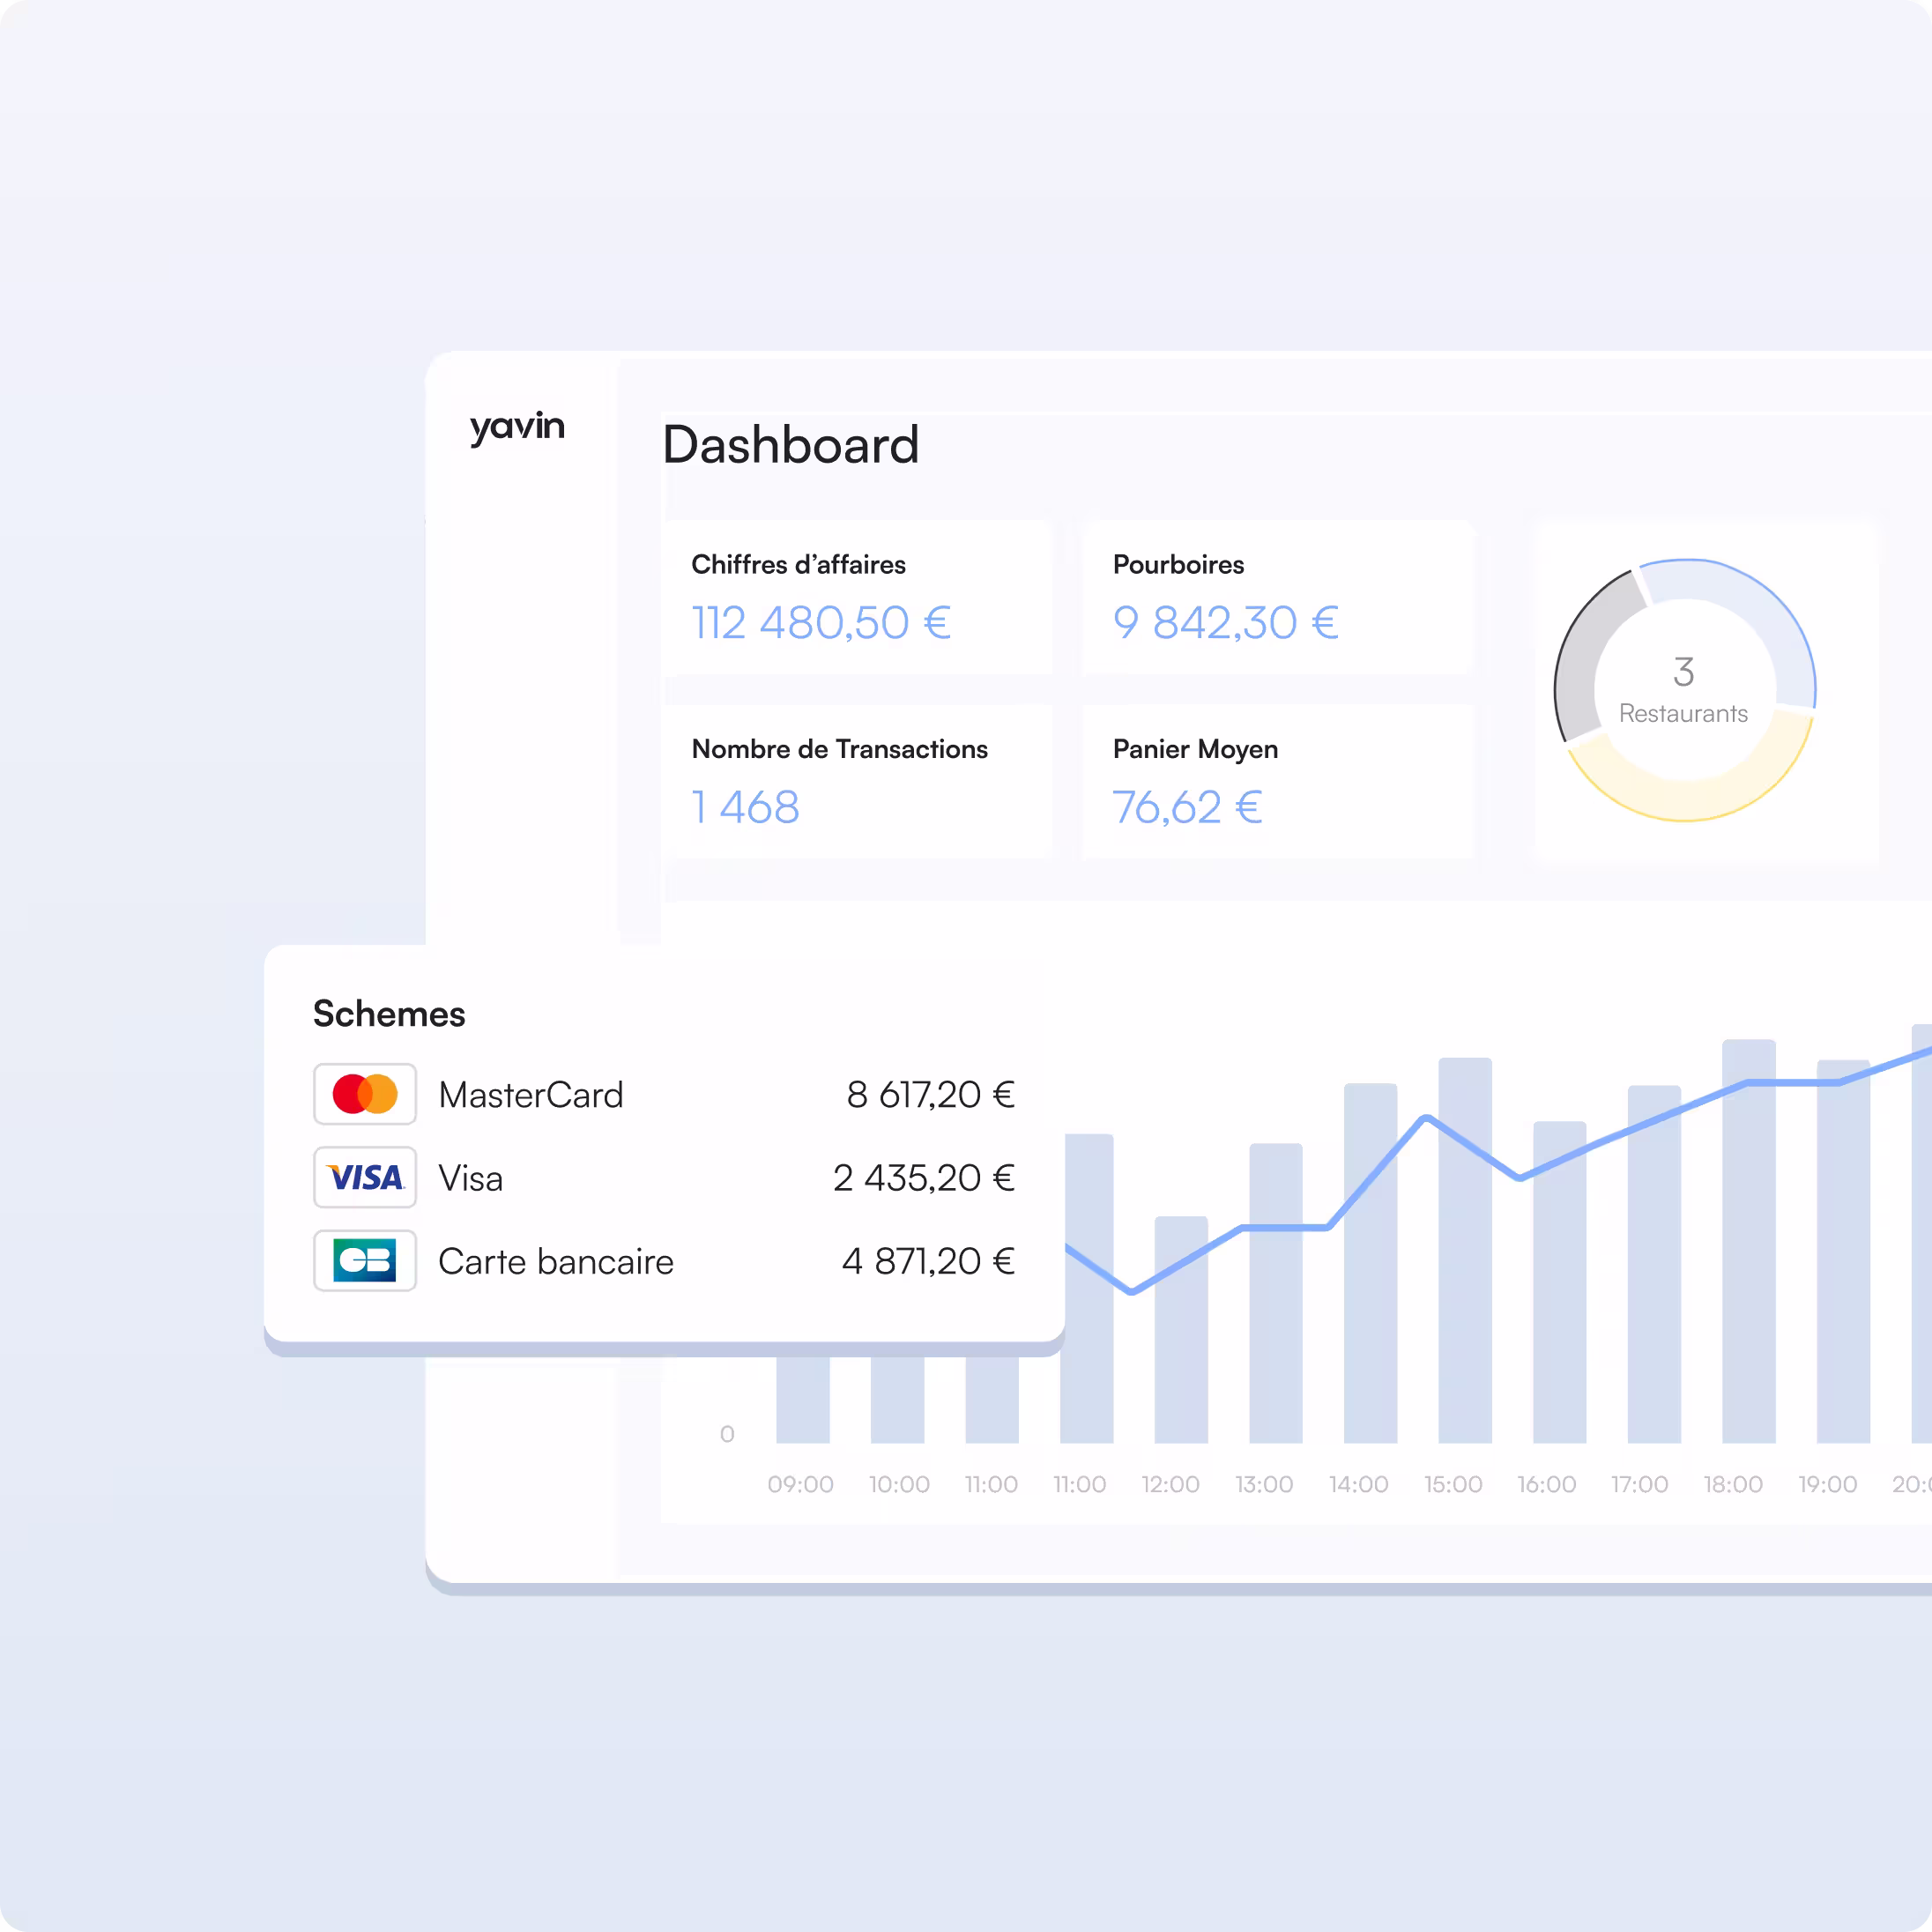Screen dimensions: 1932x1932
Task: Click the Schemes panel heading
Action: [389, 1014]
